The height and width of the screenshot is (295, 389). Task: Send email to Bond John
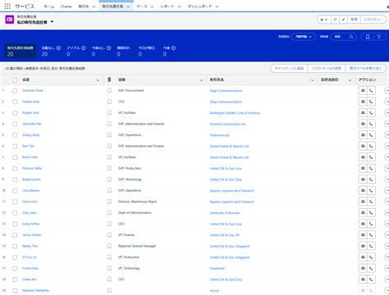click(363, 157)
